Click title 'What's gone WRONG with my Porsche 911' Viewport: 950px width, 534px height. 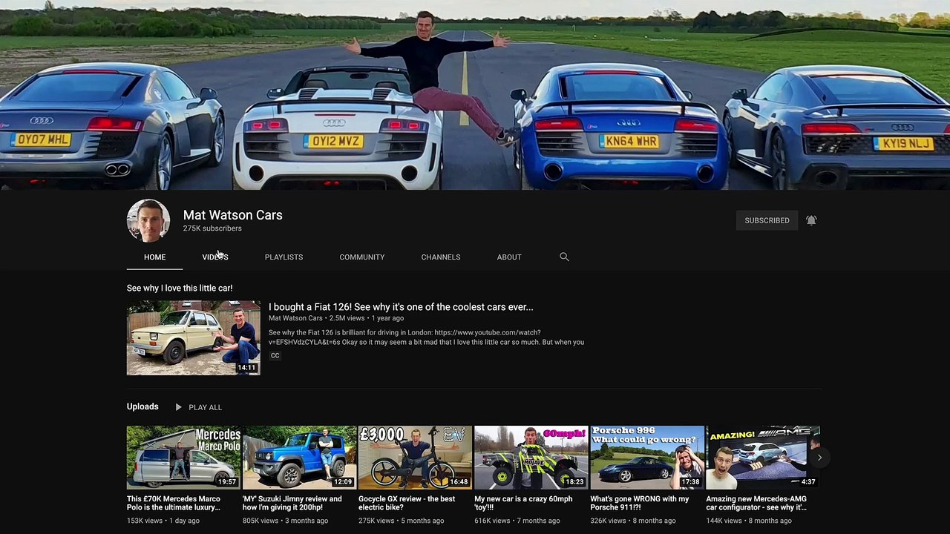(640, 503)
